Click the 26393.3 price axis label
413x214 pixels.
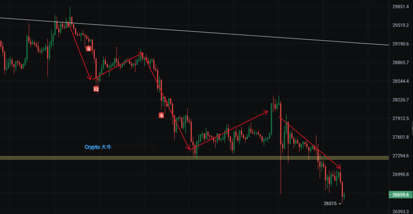(x=401, y=212)
